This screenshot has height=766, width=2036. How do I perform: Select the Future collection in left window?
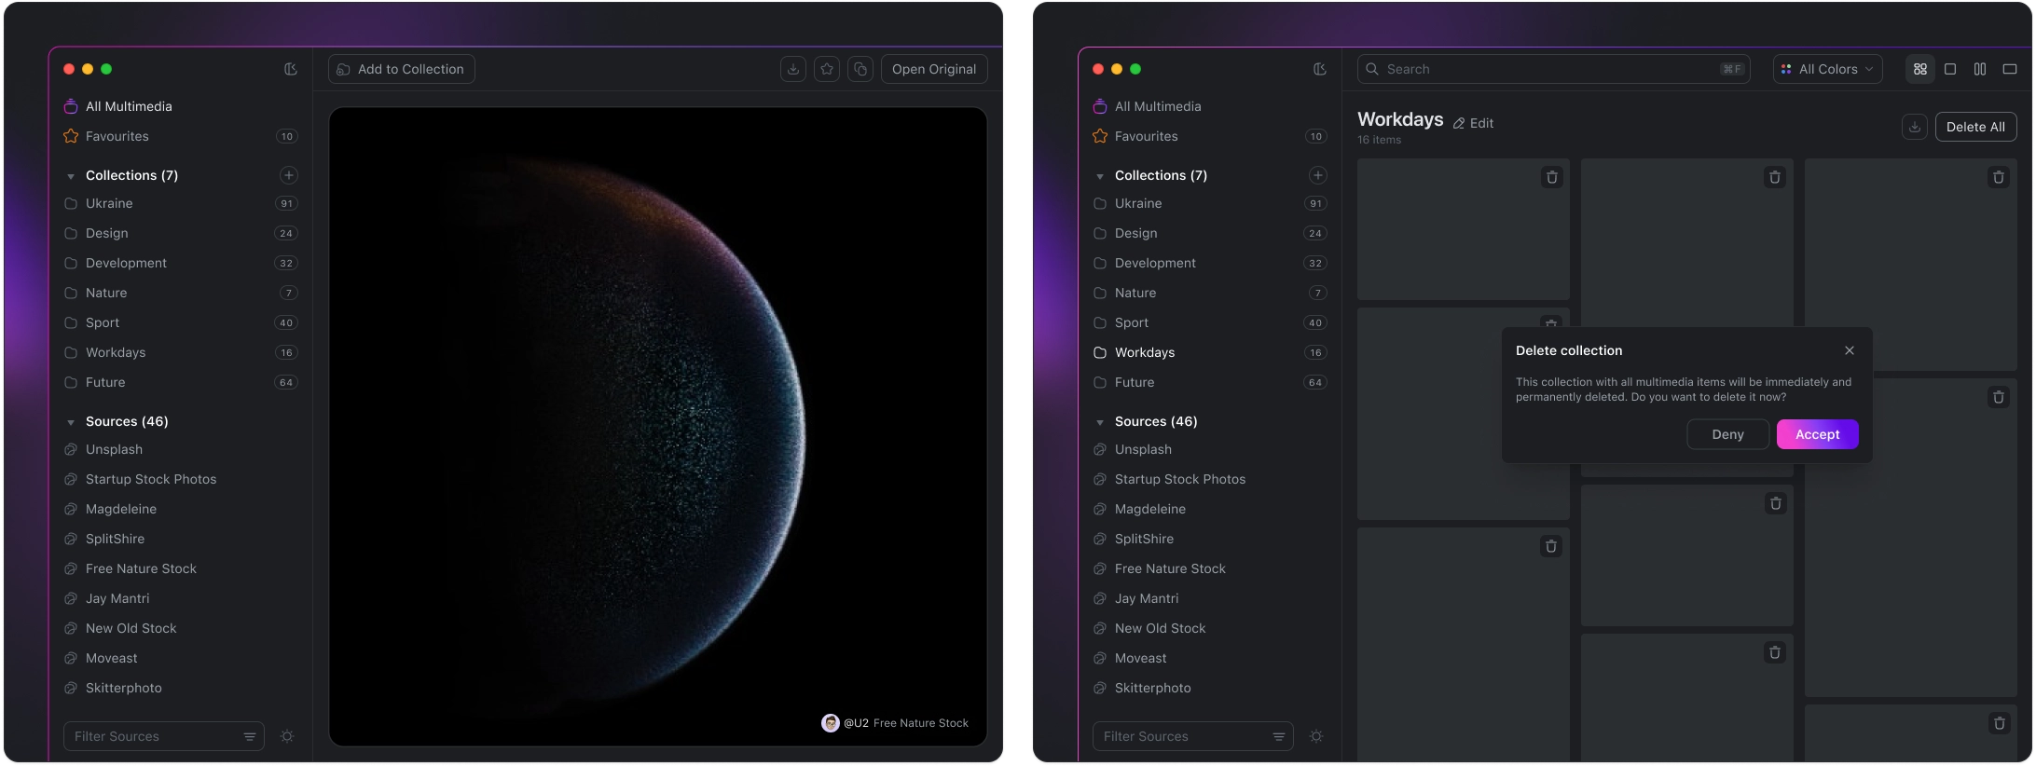click(180, 382)
